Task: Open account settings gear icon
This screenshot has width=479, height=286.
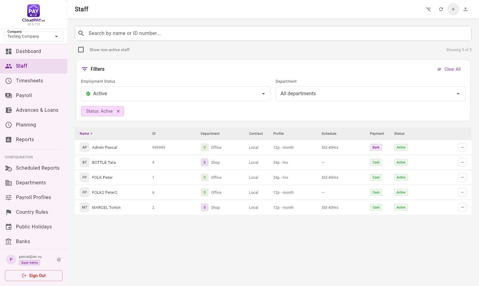Action: pyautogui.click(x=59, y=260)
